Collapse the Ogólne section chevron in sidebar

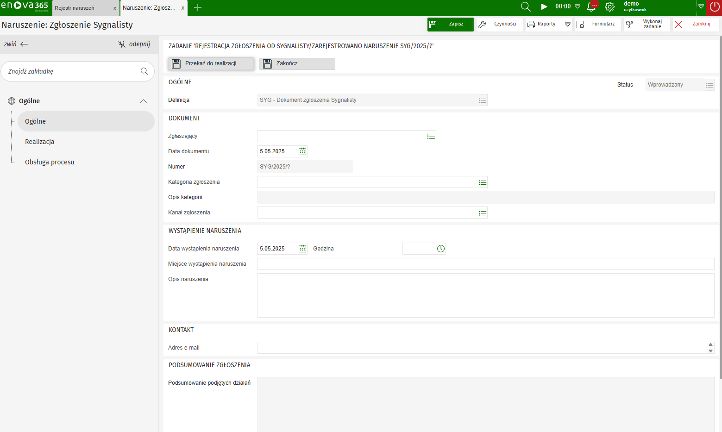[144, 101]
